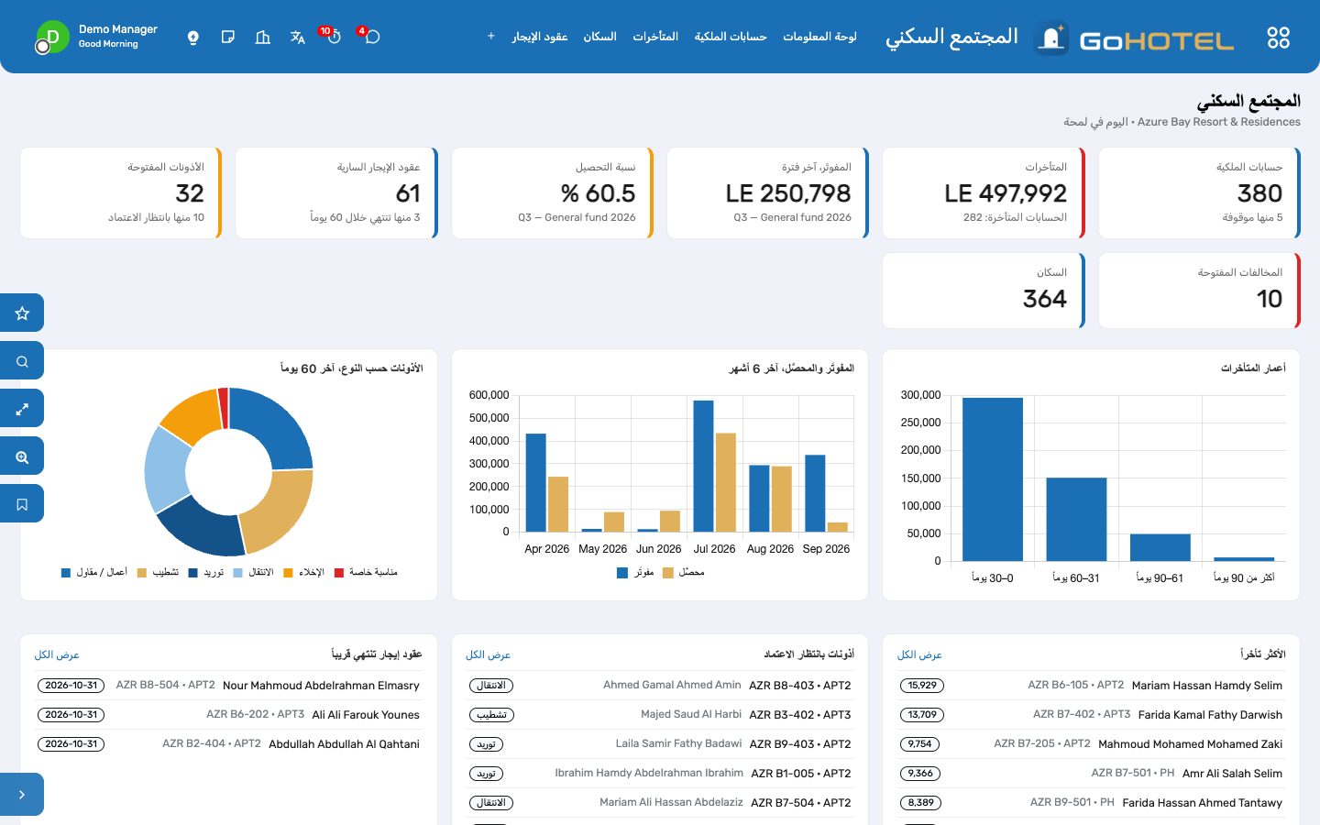Open the لوحة المعلومة menu item
This screenshot has width=1320, height=825.
tap(819, 37)
